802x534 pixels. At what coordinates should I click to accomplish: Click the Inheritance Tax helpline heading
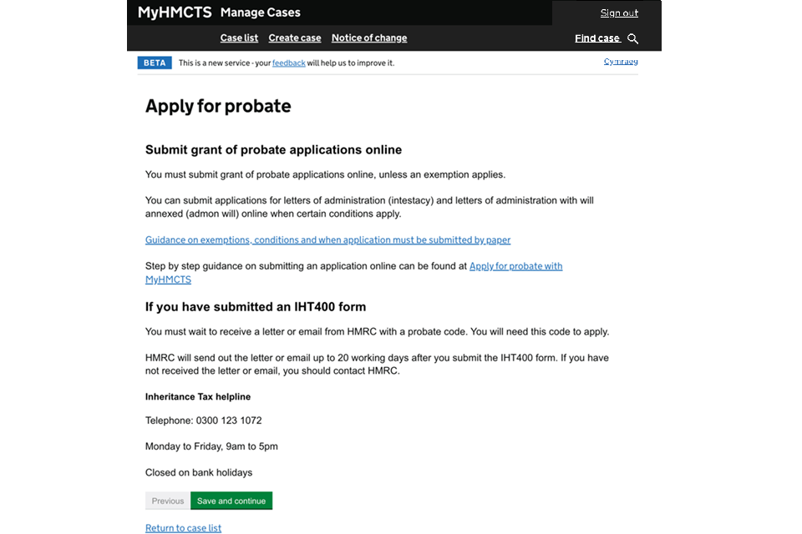198,397
